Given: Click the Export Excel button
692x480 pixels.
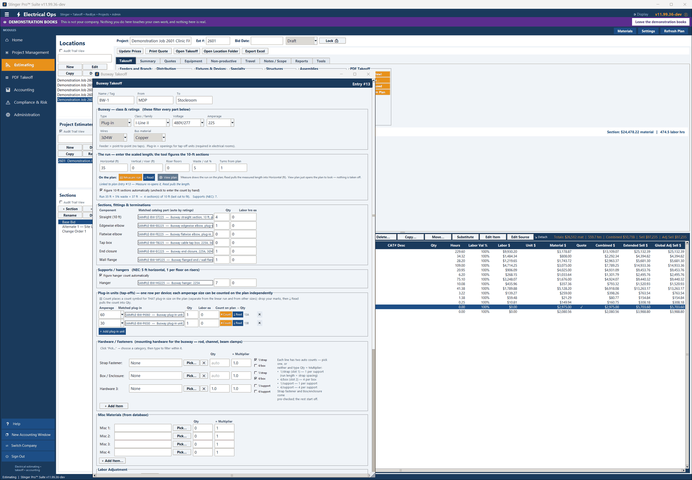Looking at the screenshot, I should pos(255,51).
